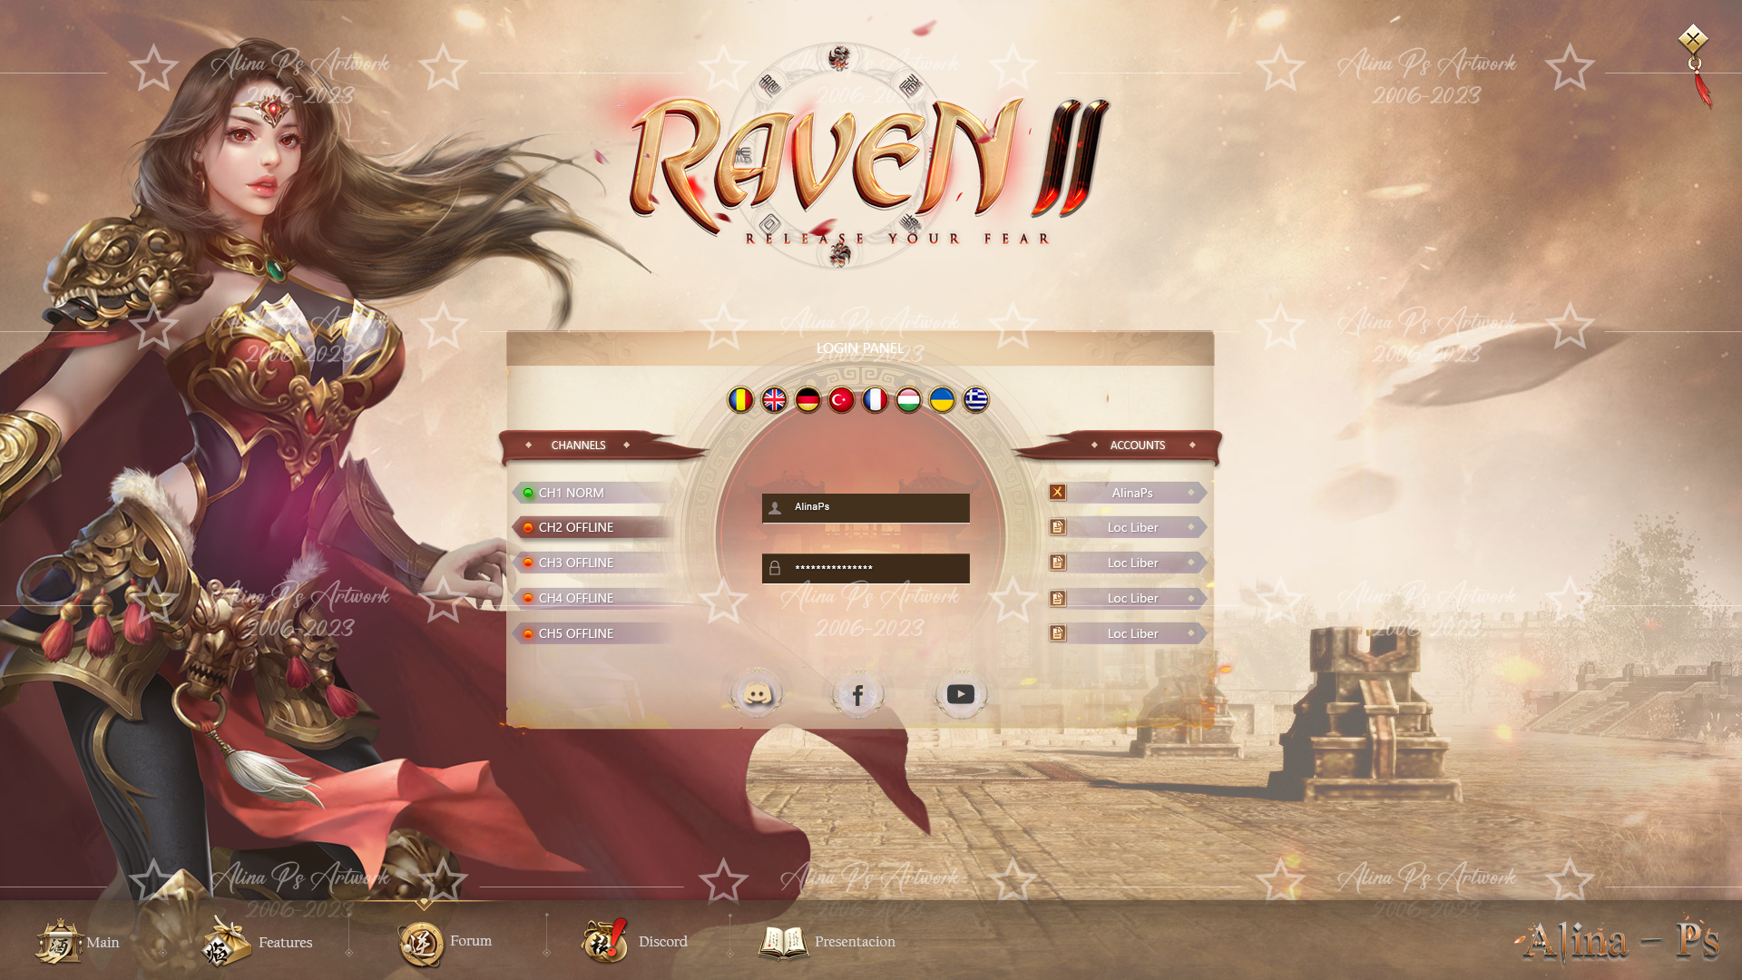Open the YouTube social icon
1742x980 pixels.
[961, 694]
